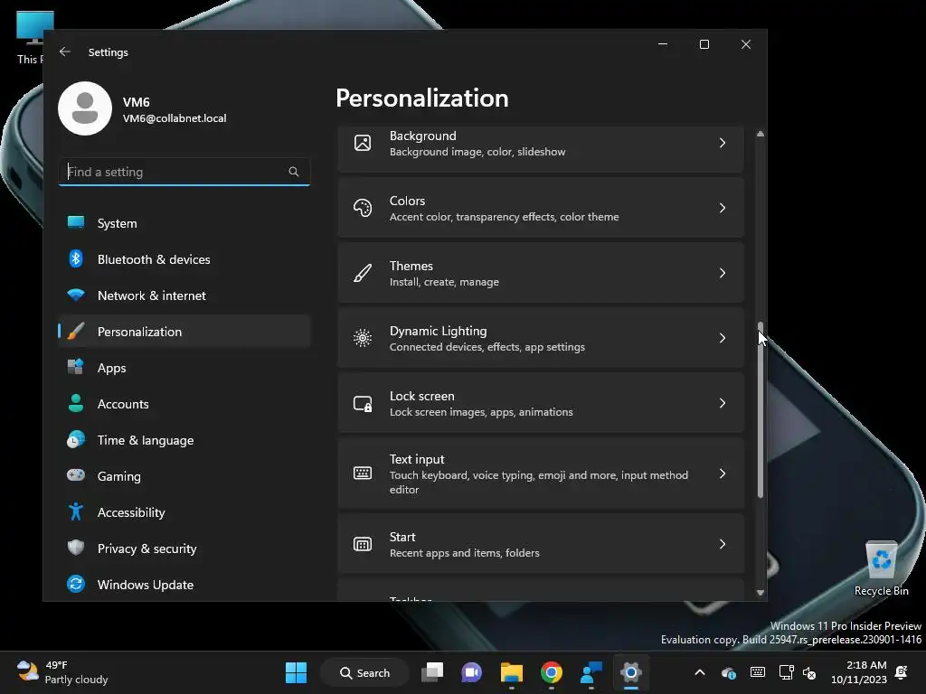
Task: Open Bluetooth & devices category
Action: click(x=184, y=259)
